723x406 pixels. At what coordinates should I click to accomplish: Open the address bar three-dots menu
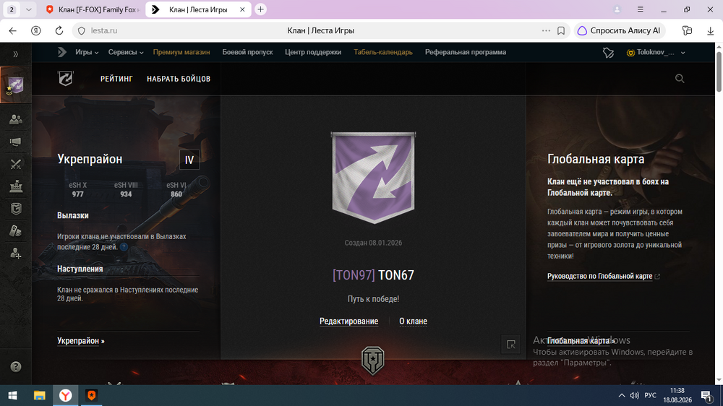[546, 30]
